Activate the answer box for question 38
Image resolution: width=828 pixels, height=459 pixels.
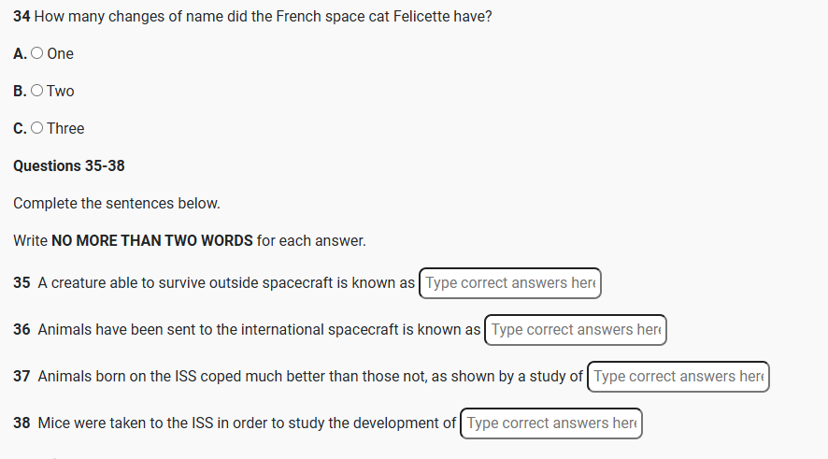(x=551, y=423)
